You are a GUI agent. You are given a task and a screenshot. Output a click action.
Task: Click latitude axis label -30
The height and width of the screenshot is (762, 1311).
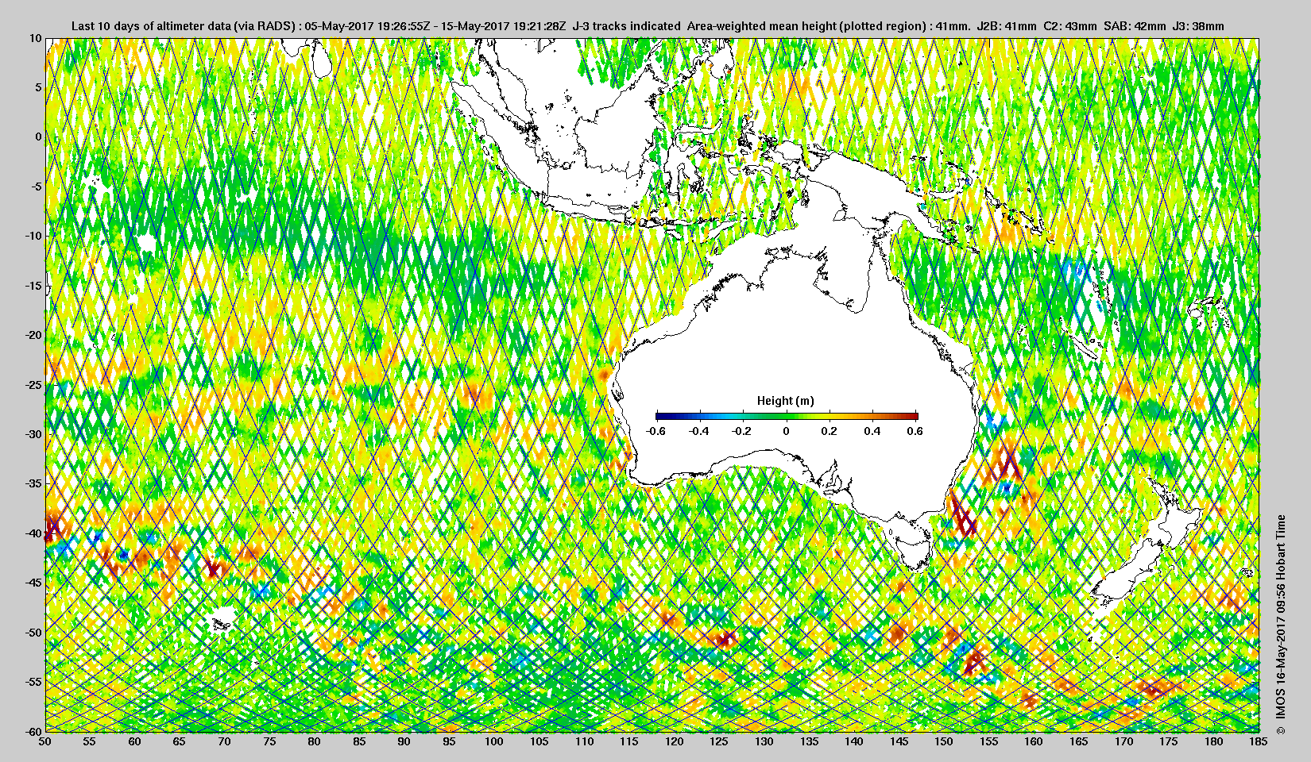tap(33, 434)
